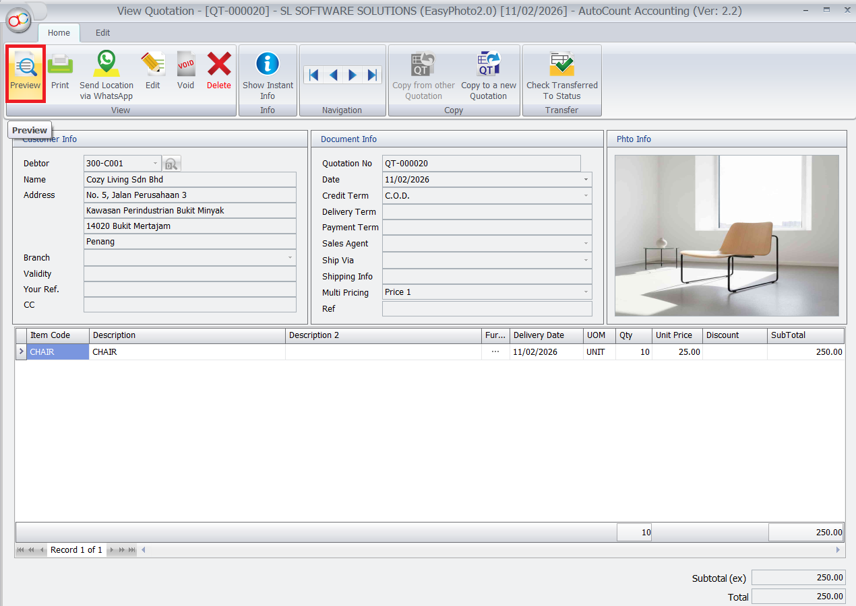Go to the first record arrow
This screenshot has height=606, width=856.
(x=313, y=75)
